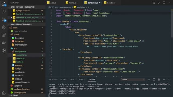Click the editor vertical scrollbar
The width and height of the screenshot is (173, 97).
point(172,23)
